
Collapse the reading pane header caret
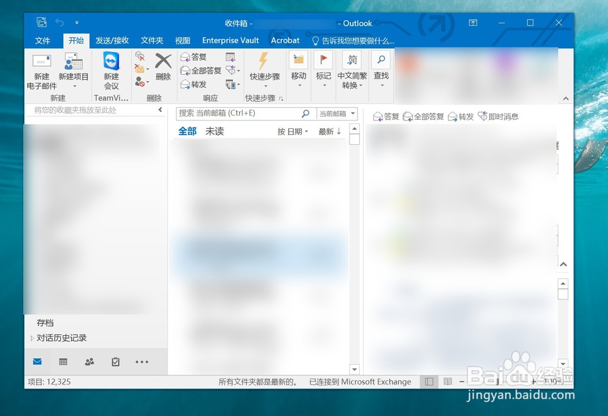pyautogui.click(x=564, y=264)
